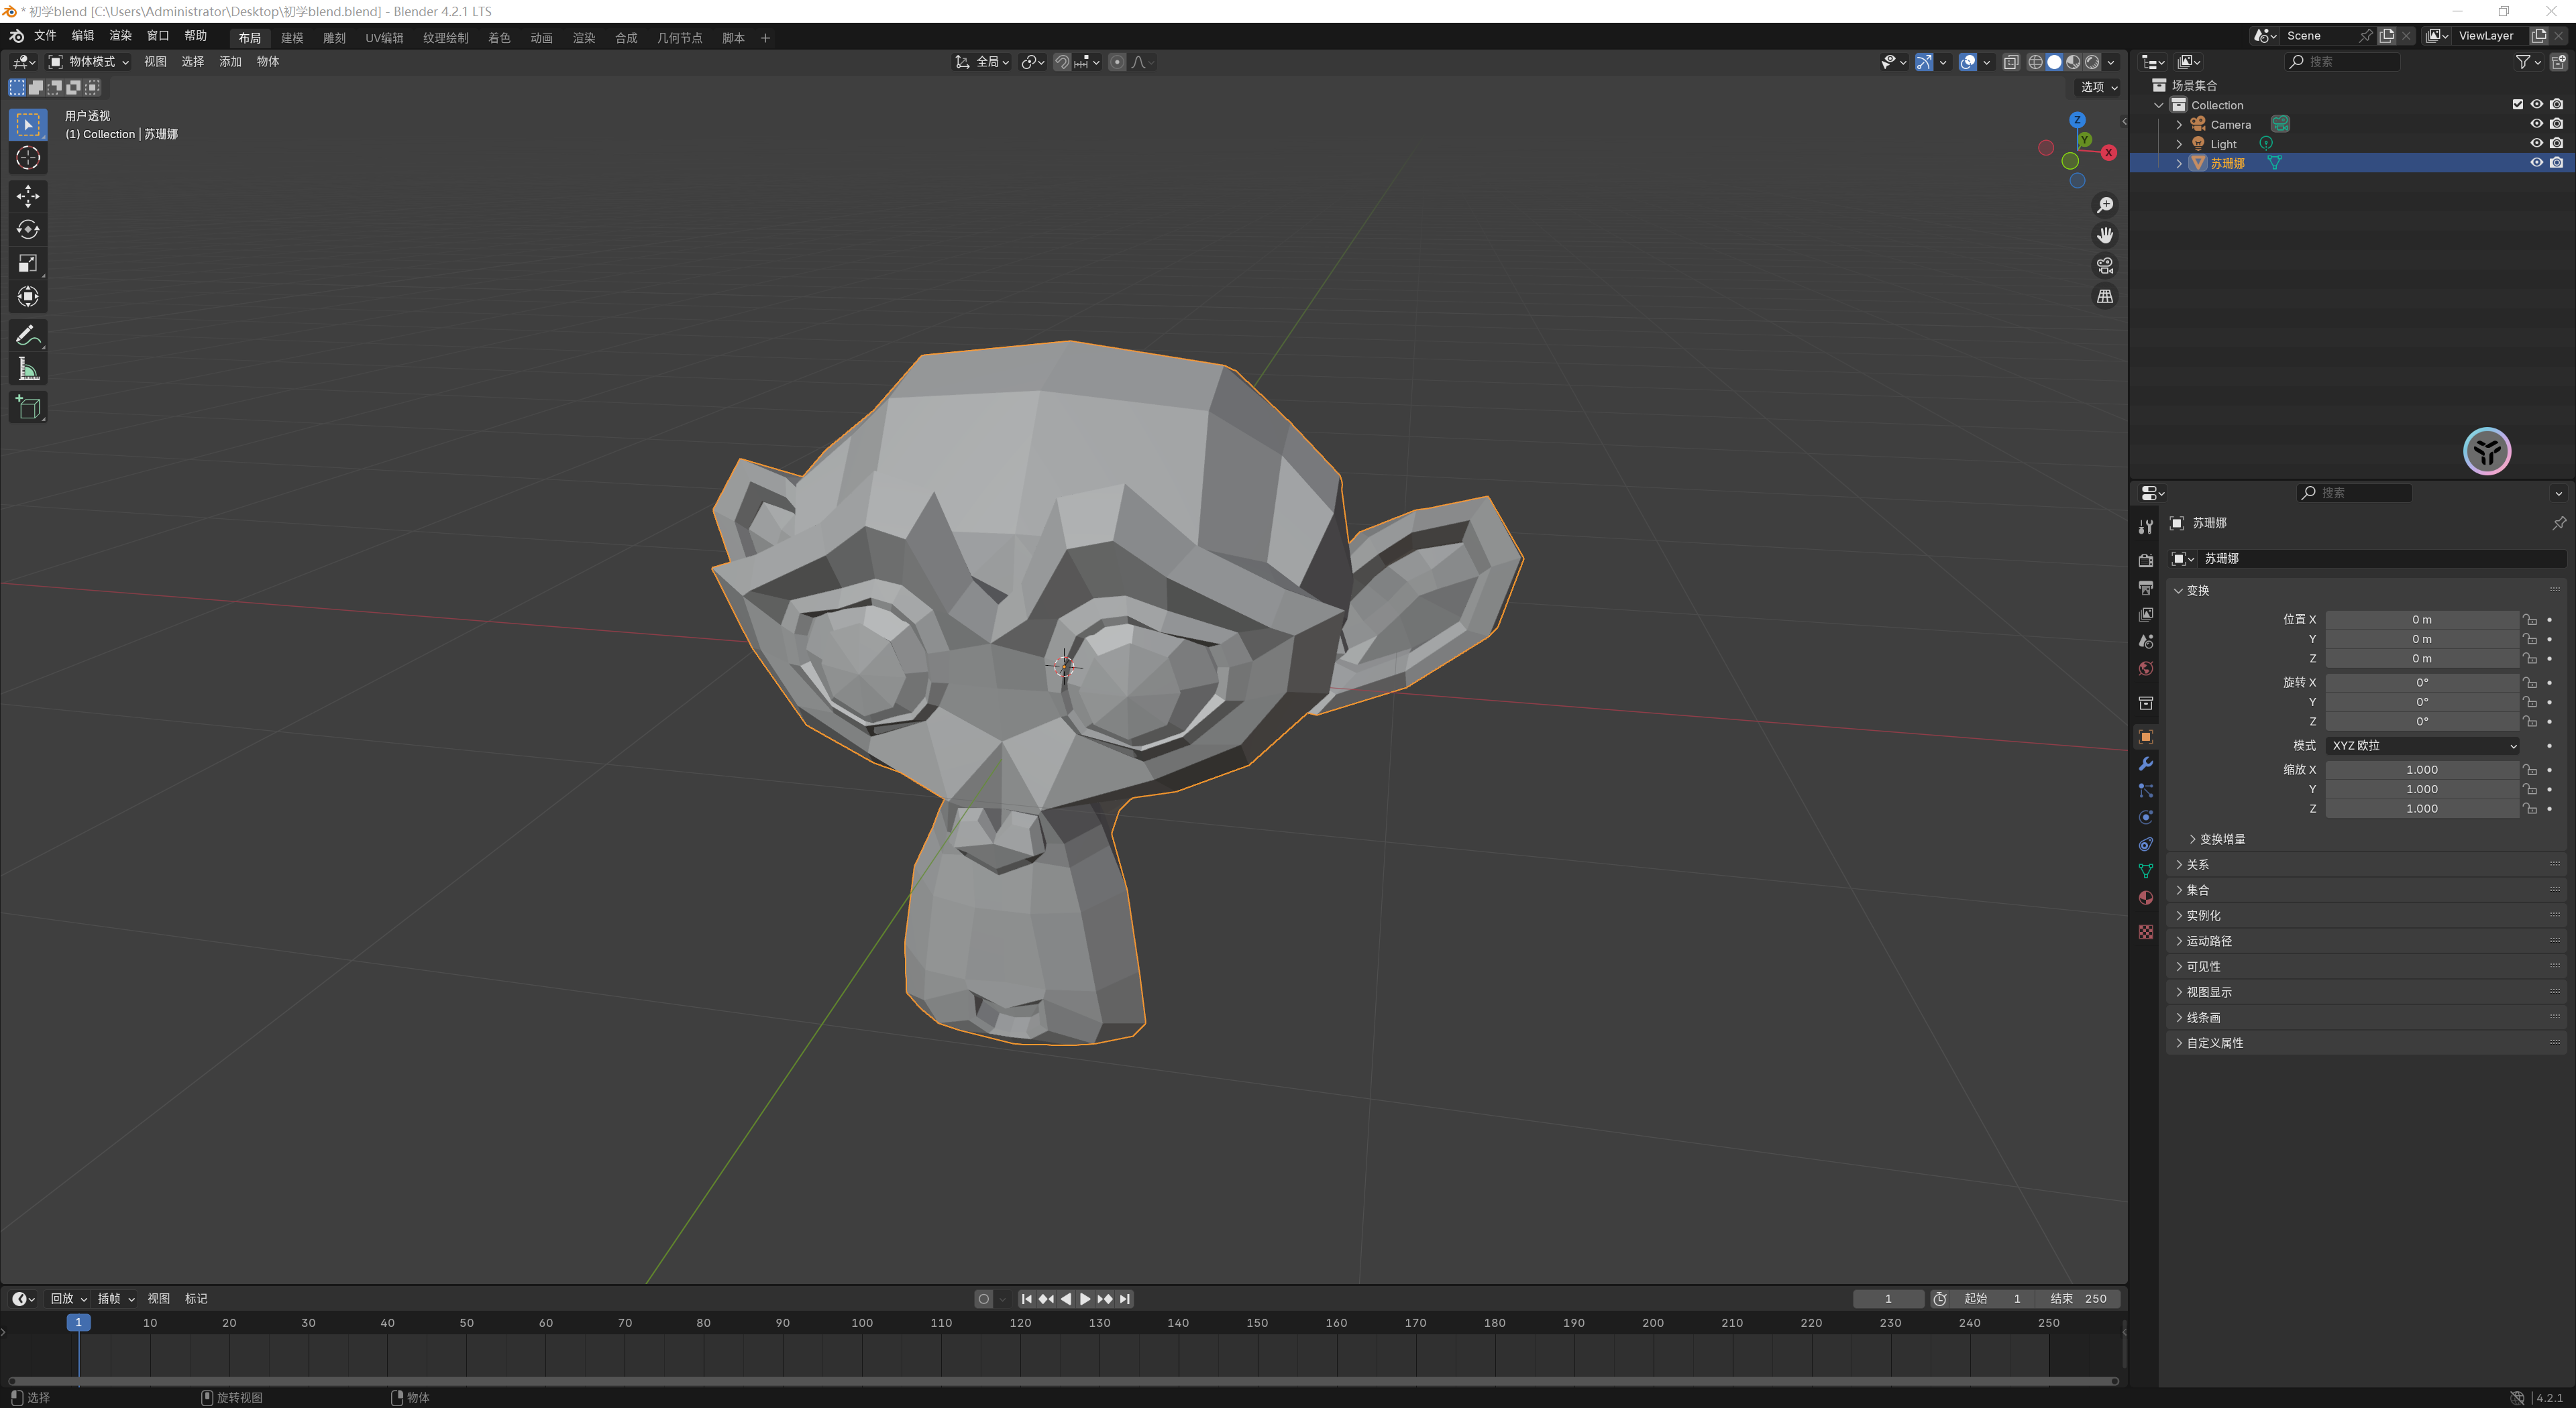The height and width of the screenshot is (1408, 2576).
Task: Select the Transform tool
Action: 28,297
